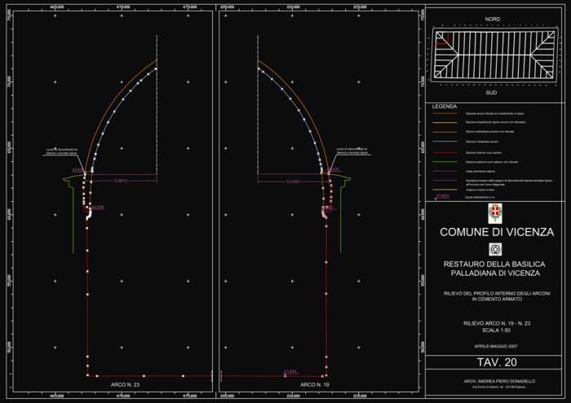
Task: Click the APRILE-MAGGIO 2007 date text
Action: click(x=496, y=347)
